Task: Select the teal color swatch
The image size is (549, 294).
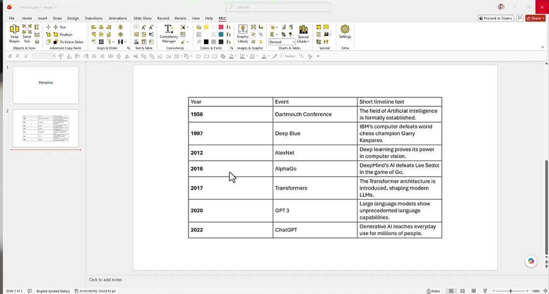Action: (221, 34)
